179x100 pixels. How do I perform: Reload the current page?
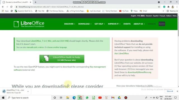click(x=11, y=7)
